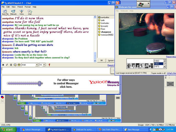176x132 pixels.
Task: Switch to Yahoo! Messenger taskbar button
Action: click(32, 130)
